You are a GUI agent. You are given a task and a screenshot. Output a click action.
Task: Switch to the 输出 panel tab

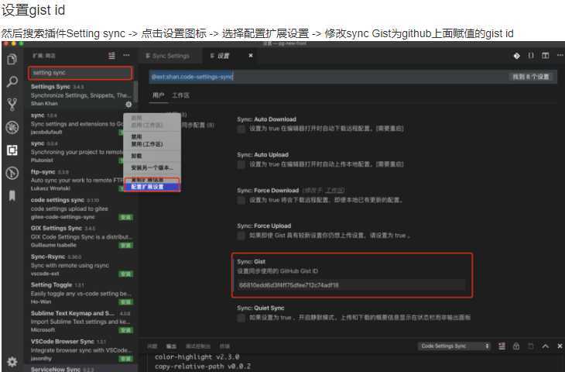click(x=171, y=346)
